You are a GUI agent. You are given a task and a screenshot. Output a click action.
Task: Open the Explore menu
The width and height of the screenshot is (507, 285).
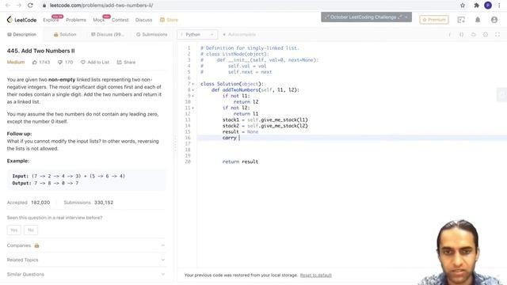point(51,20)
